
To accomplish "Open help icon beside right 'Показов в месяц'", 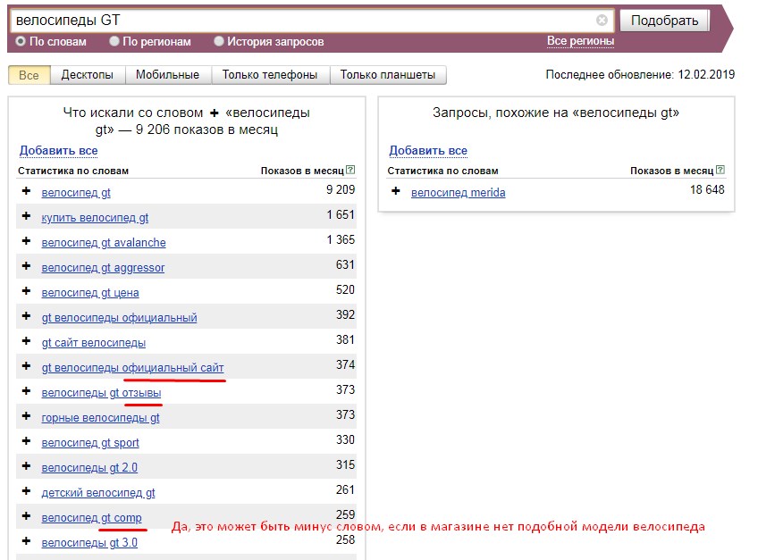I will click(x=720, y=170).
